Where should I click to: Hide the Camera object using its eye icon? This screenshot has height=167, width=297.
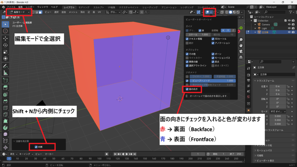tap(289, 24)
